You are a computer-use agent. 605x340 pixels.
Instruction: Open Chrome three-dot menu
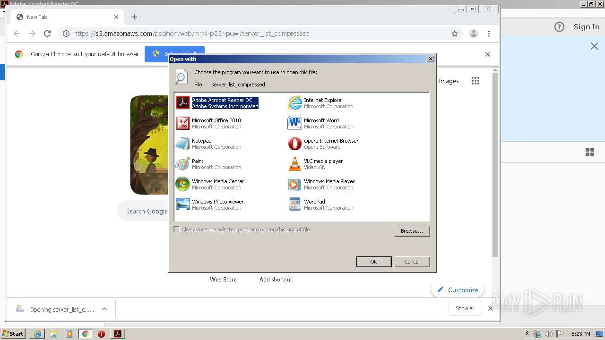pyautogui.click(x=489, y=34)
